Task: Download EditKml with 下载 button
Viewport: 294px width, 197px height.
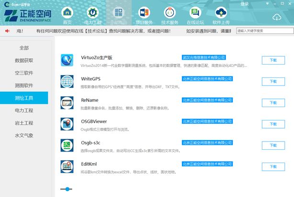Action: pos(273,167)
